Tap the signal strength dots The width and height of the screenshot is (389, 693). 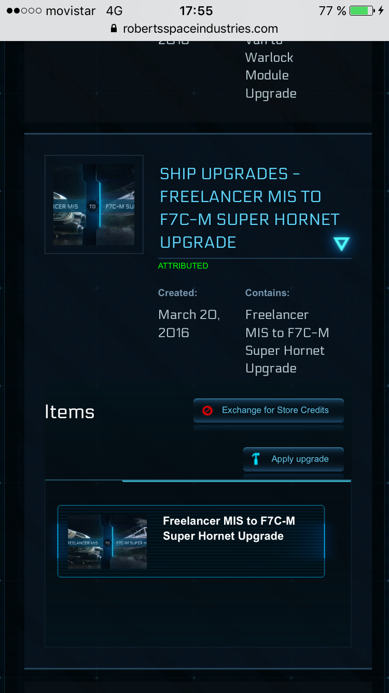(x=24, y=11)
